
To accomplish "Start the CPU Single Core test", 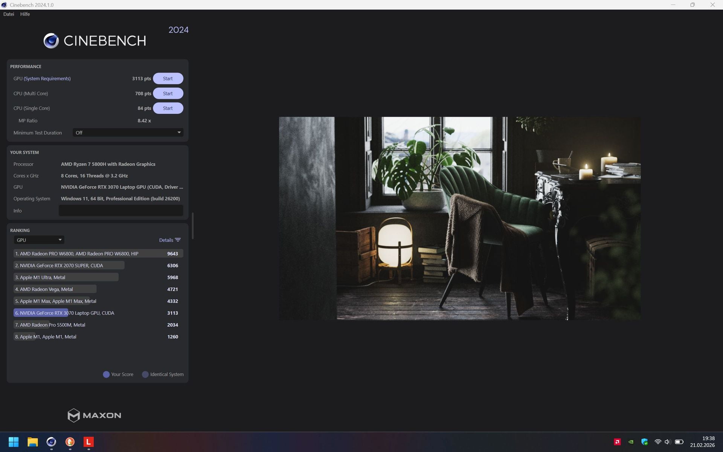I will 168,108.
